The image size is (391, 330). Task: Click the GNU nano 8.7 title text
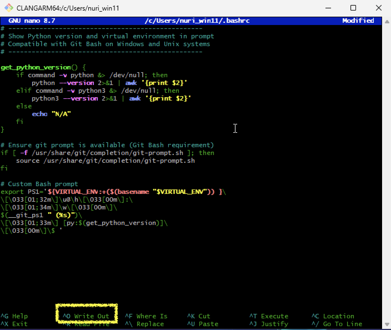click(x=32, y=21)
